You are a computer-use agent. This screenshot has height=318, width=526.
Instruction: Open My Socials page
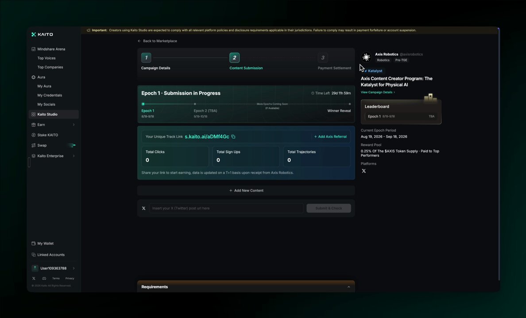46,104
